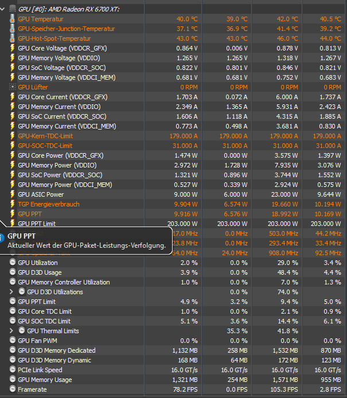Viewport: 347px width, 398px height.
Task: Click maximum value 908.0 MHz
Action: [x=283, y=253]
